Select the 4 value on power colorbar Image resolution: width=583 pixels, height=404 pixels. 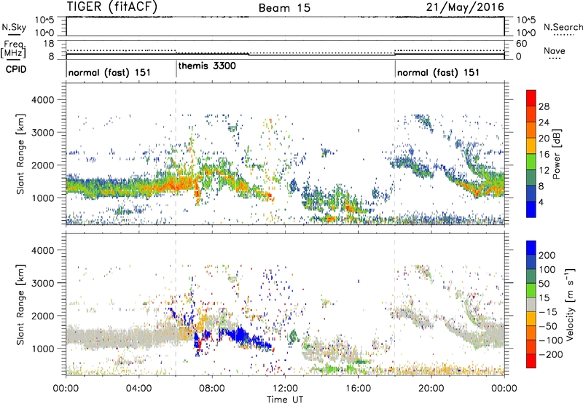[x=541, y=202]
